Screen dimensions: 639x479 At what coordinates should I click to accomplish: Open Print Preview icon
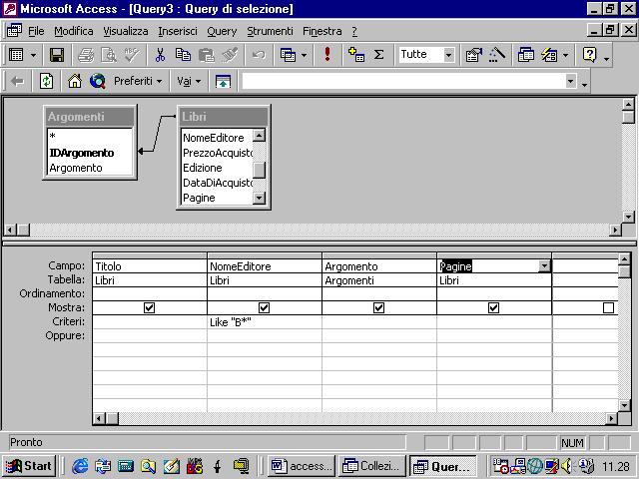pyautogui.click(x=109, y=55)
